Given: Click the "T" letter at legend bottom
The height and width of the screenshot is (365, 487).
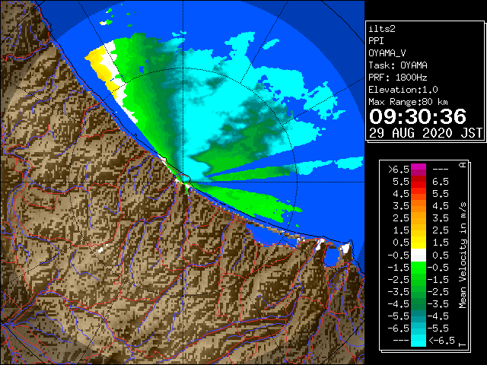Looking at the screenshot, I should click(x=463, y=344).
